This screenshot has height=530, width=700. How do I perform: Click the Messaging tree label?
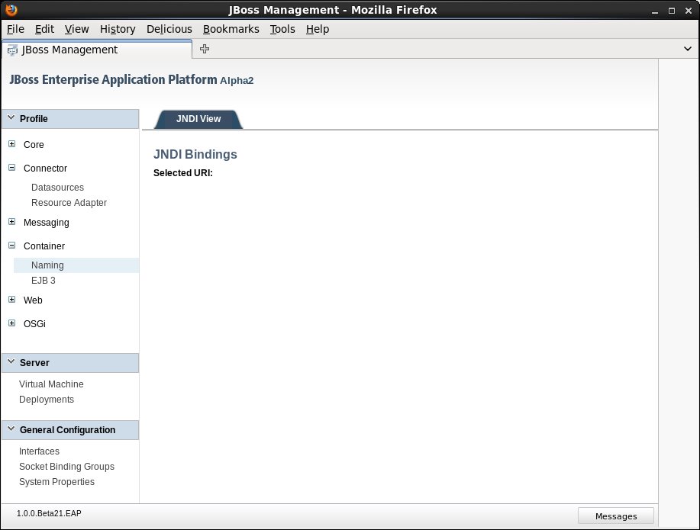pos(47,222)
